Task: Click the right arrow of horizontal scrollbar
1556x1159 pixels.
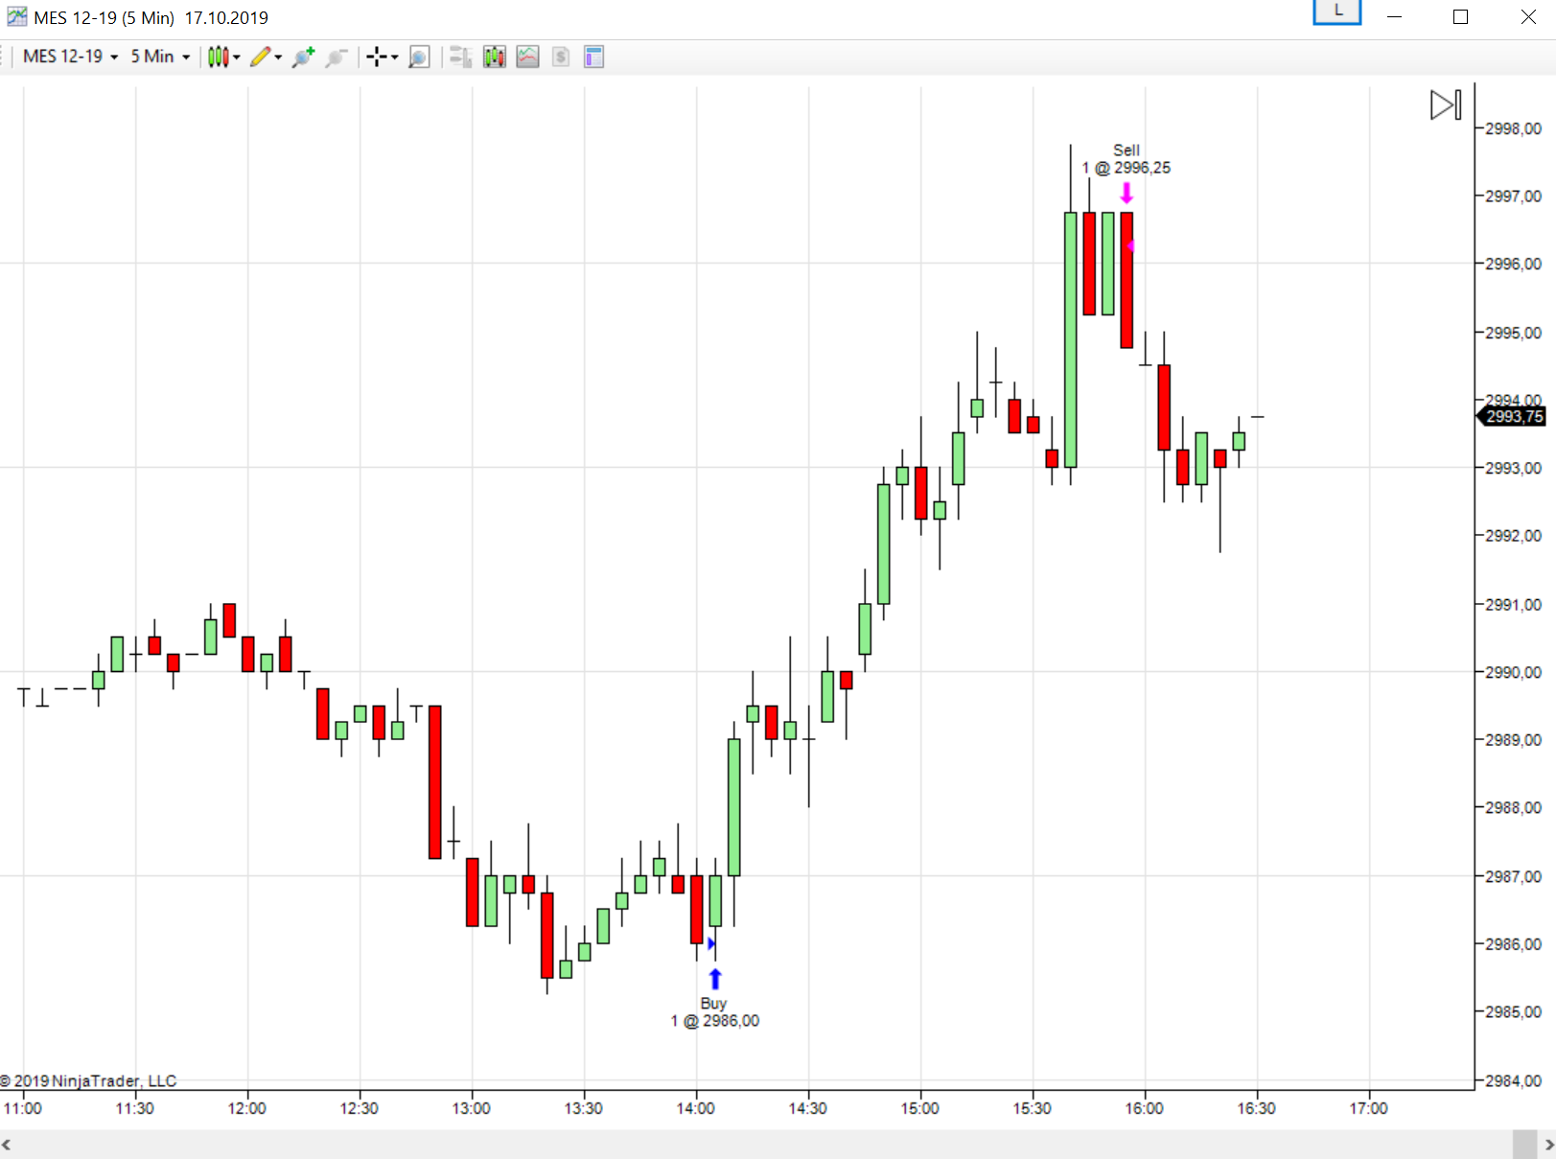Action: [x=1548, y=1145]
